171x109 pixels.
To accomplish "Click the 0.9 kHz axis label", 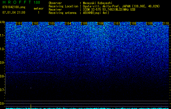I will (2, 63).
